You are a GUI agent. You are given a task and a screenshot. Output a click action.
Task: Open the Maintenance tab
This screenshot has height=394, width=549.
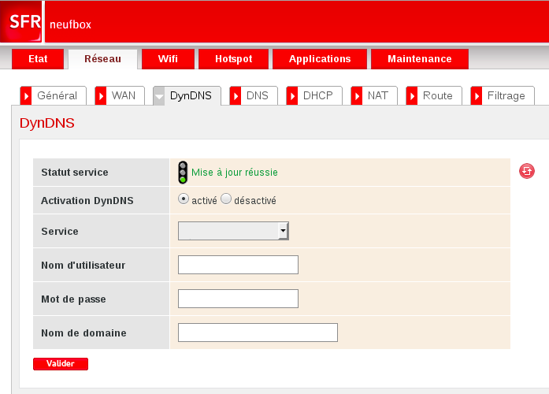[x=420, y=59]
